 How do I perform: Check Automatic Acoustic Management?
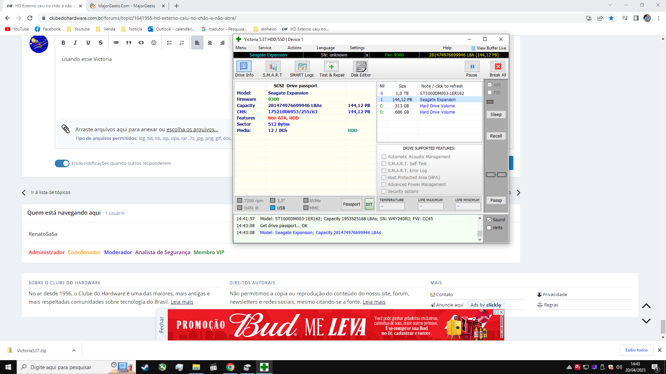coord(384,157)
